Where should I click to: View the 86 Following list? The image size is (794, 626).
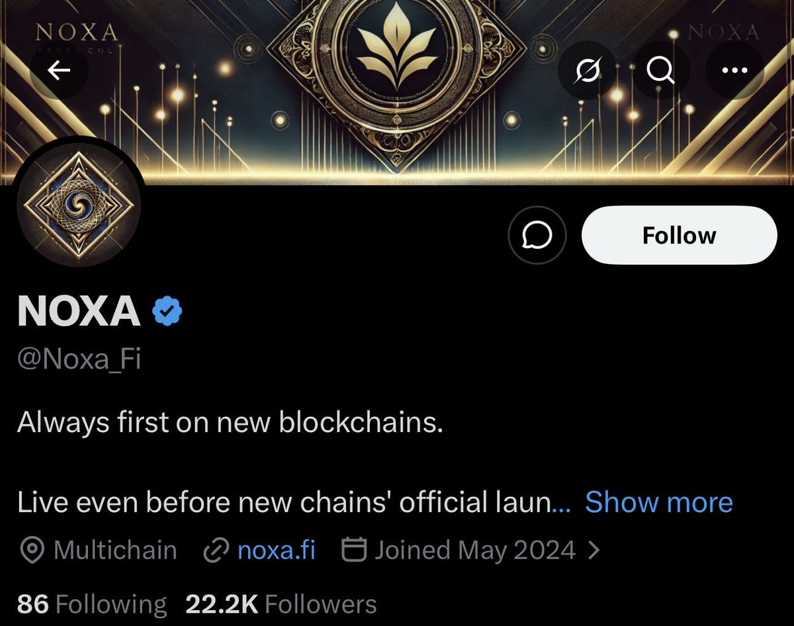pyautogui.click(x=92, y=604)
